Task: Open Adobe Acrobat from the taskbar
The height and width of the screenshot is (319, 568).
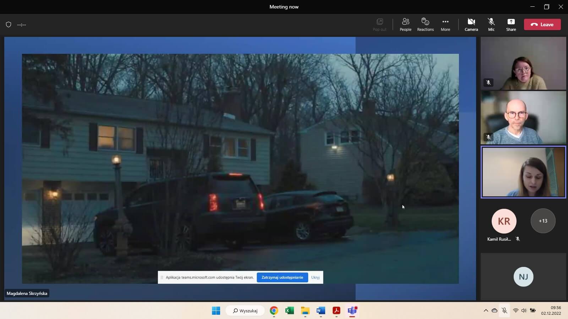Action: [337, 311]
